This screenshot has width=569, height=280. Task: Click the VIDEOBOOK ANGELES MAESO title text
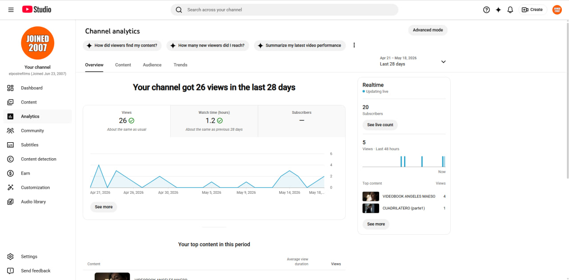409,196
